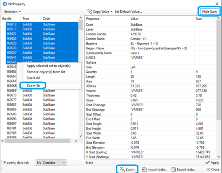Screen dimensions: 222x173
Task: Click Set Default Value button
Action: 128,12
